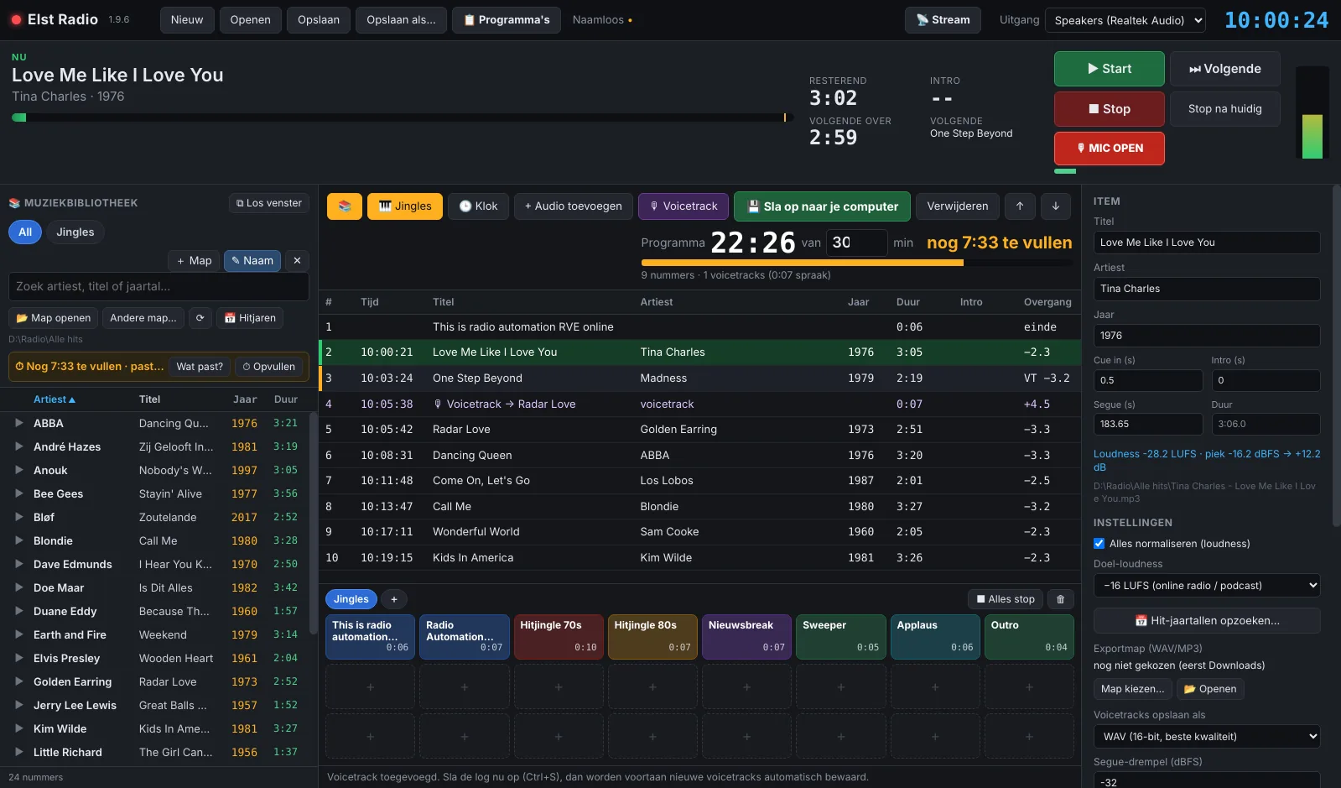The width and height of the screenshot is (1341, 788).
Task: Seek in the track progress bar
Action: [x=403, y=118]
